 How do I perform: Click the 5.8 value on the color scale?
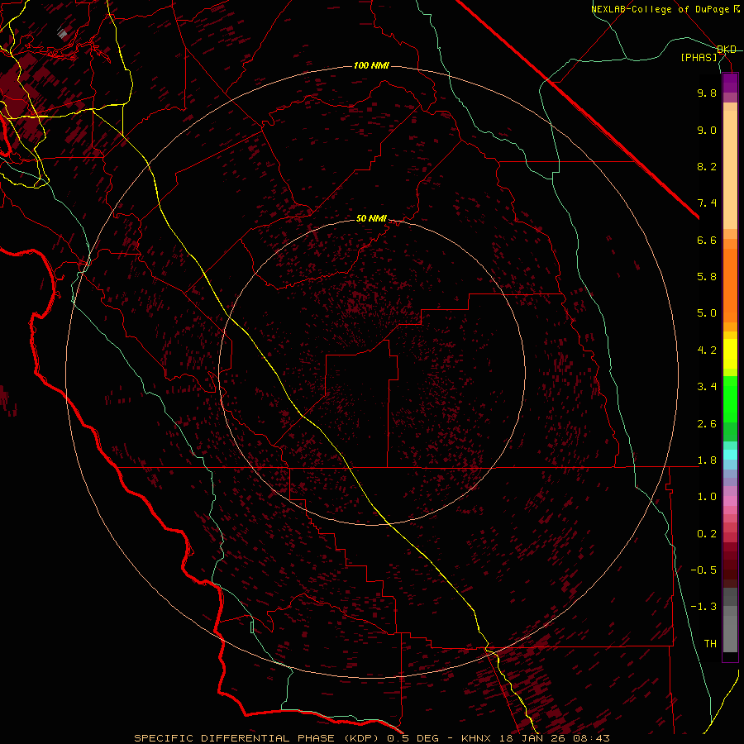(707, 277)
